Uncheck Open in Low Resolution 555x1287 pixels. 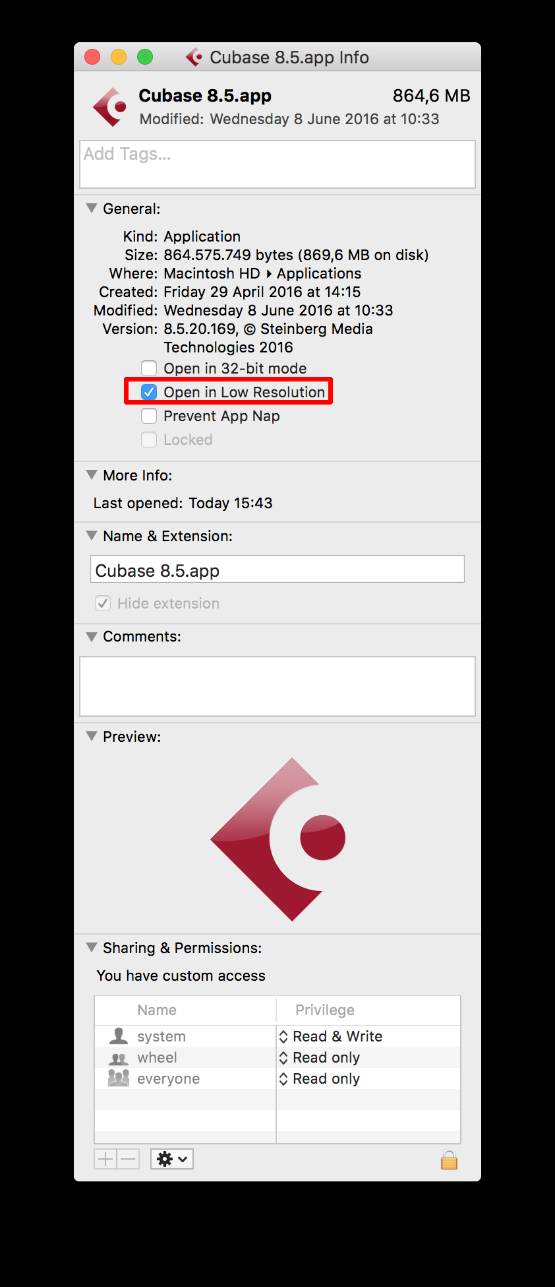click(x=149, y=392)
